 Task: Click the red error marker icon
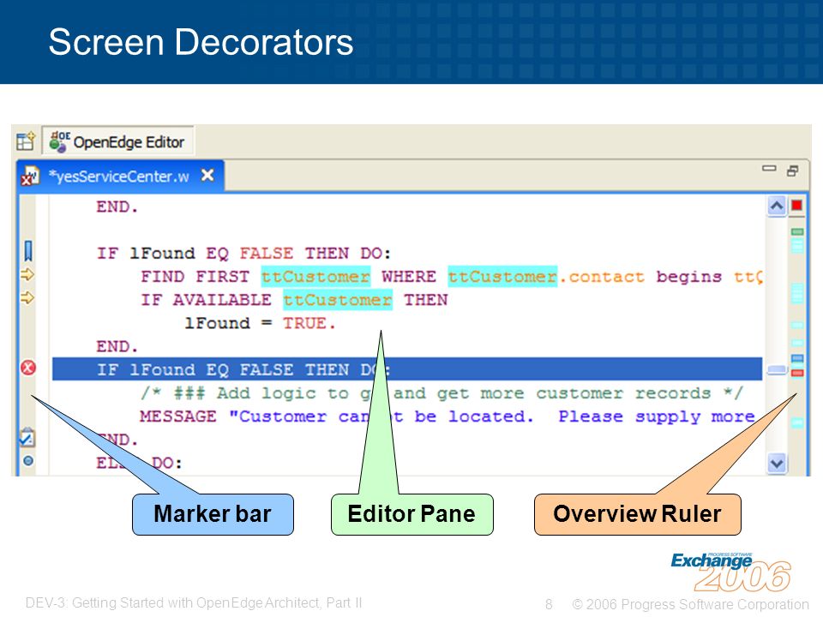28,368
